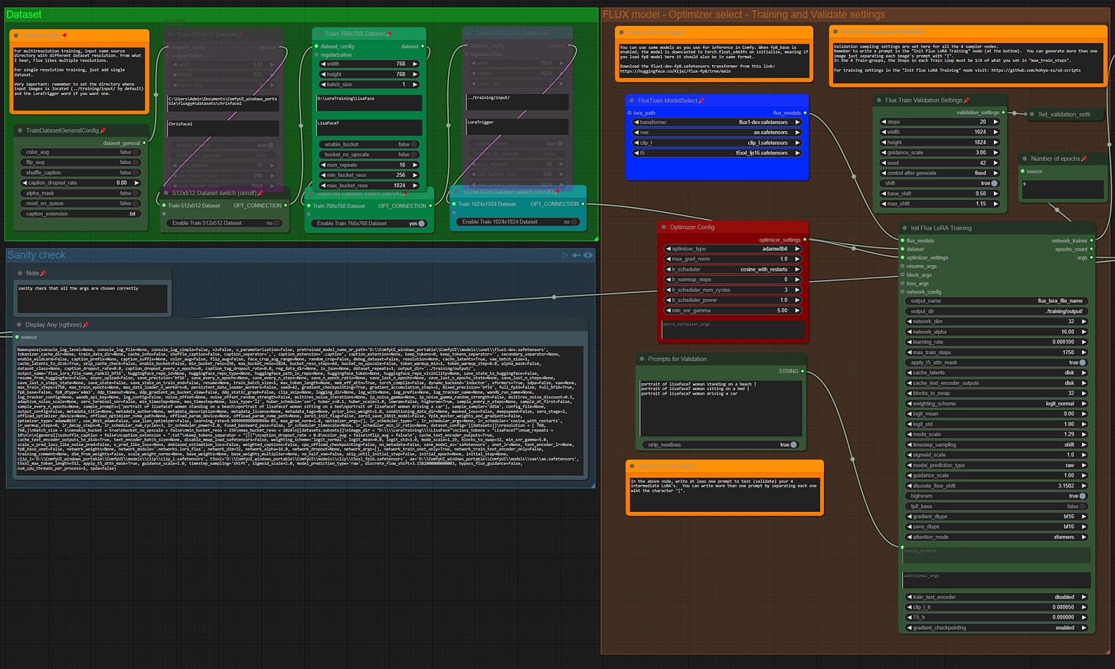Open the lr_scheduler cosine_with_restarts combo
Image resolution: width=1115 pixels, height=669 pixels.
[x=734, y=270]
